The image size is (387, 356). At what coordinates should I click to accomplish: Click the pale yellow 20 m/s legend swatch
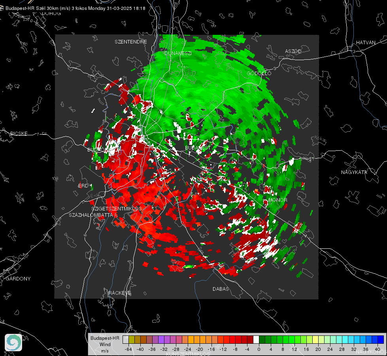click(315, 340)
